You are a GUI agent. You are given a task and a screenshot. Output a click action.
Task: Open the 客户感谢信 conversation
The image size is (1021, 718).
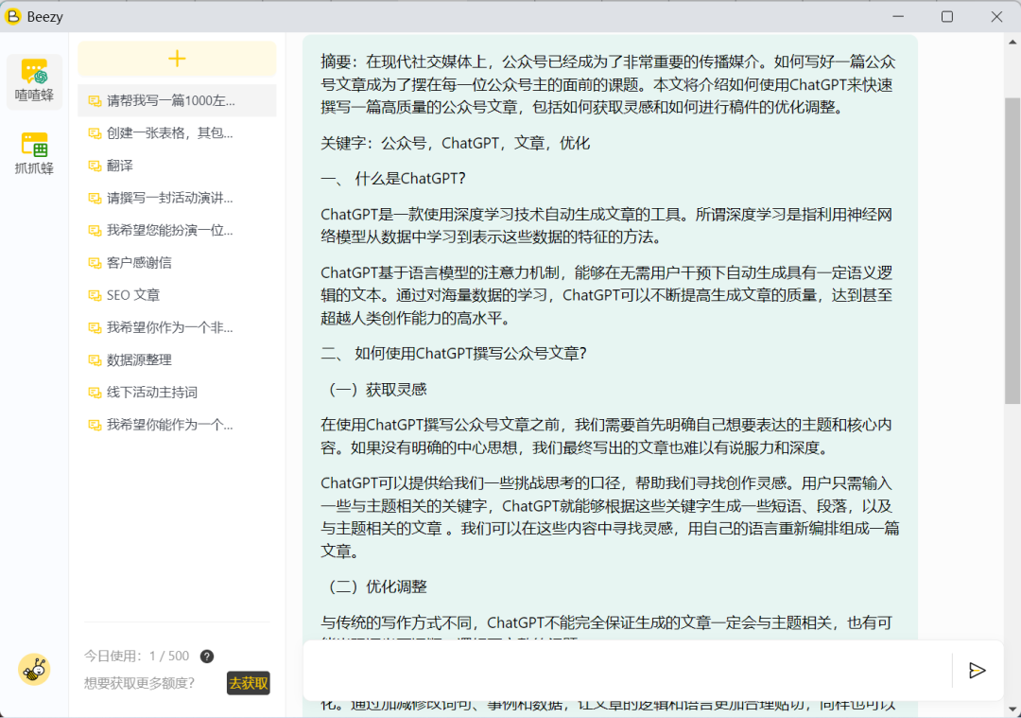(177, 263)
